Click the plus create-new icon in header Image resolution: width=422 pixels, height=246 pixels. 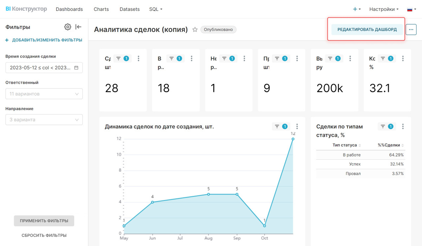pos(355,9)
